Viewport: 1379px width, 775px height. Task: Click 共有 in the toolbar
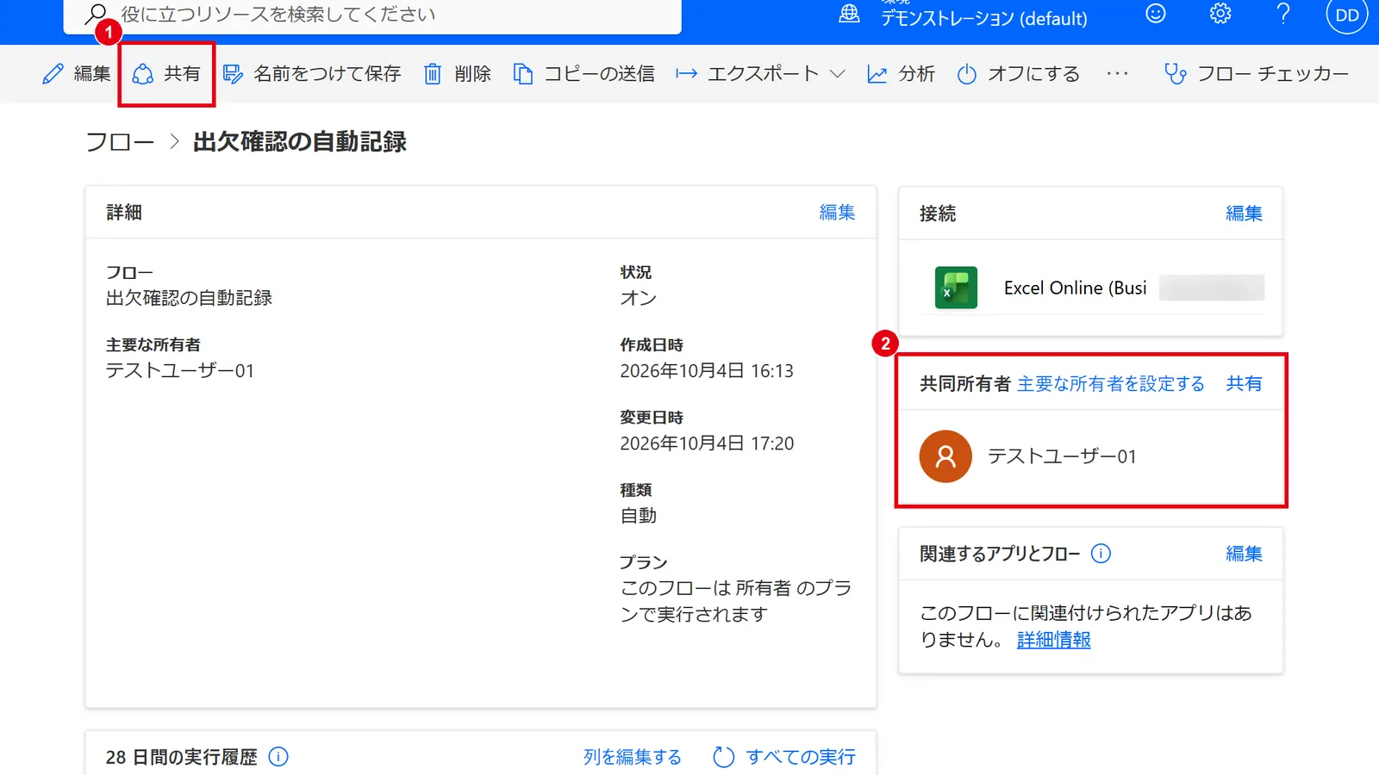166,74
